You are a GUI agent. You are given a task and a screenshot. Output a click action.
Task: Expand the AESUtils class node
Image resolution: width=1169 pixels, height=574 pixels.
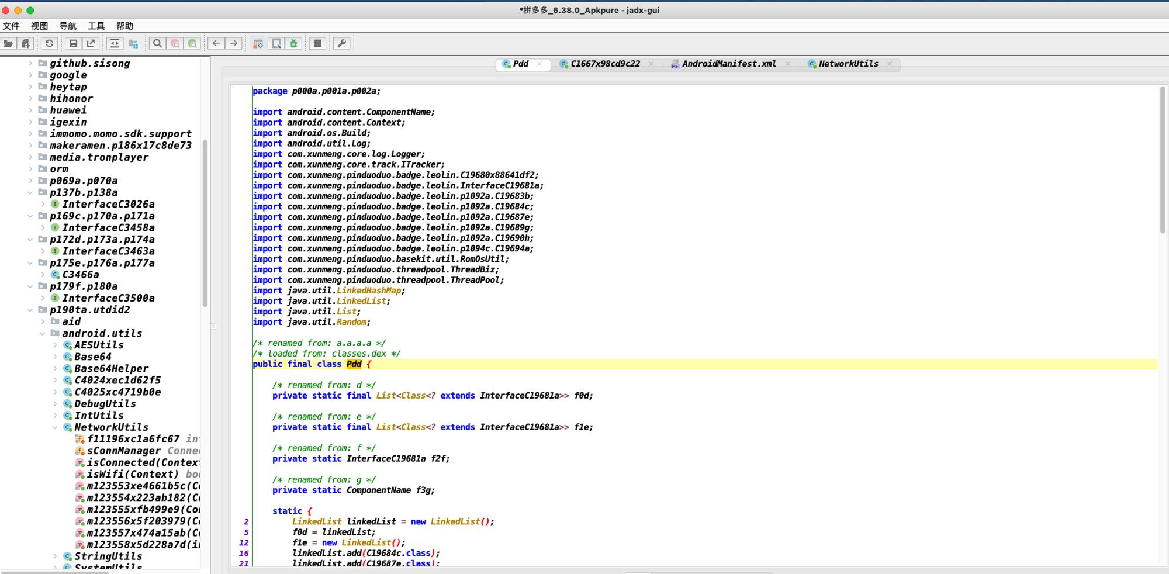[x=55, y=345]
